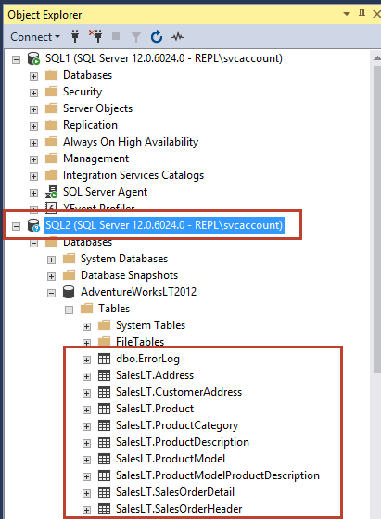Open Object Explorer window position dropdown arrow

click(347, 14)
